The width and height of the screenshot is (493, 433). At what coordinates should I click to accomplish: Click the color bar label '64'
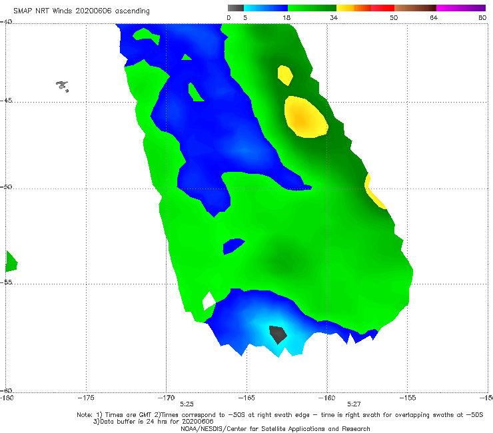(434, 17)
